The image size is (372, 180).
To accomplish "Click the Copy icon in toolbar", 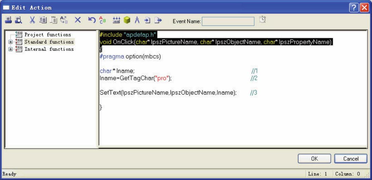I will point(43,20).
